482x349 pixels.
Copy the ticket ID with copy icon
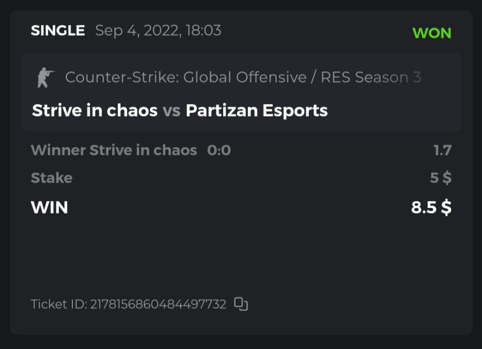click(x=241, y=304)
